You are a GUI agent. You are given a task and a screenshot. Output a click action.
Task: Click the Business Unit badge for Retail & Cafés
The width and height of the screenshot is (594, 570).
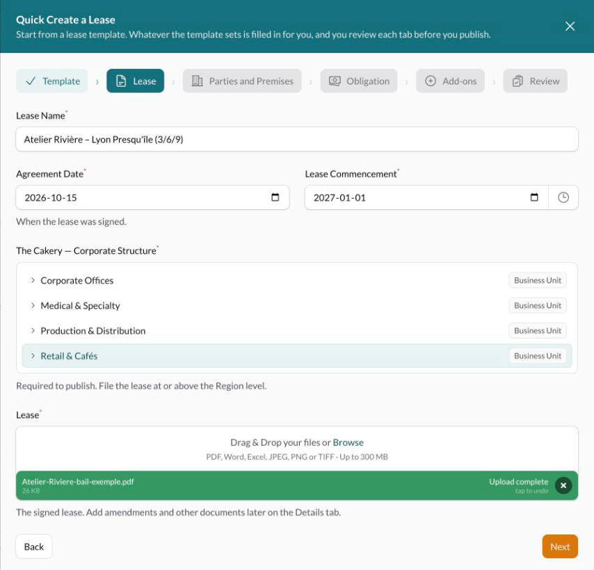[x=538, y=356]
